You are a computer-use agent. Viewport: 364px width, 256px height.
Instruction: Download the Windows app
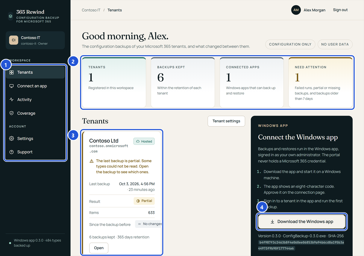click(x=302, y=222)
